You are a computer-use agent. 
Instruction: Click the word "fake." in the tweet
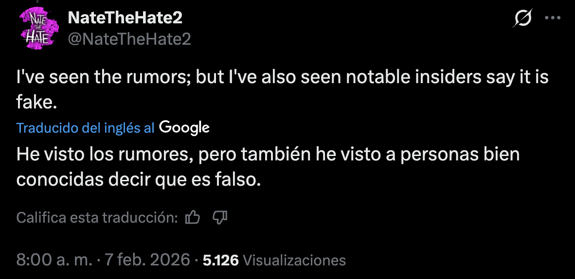37,102
